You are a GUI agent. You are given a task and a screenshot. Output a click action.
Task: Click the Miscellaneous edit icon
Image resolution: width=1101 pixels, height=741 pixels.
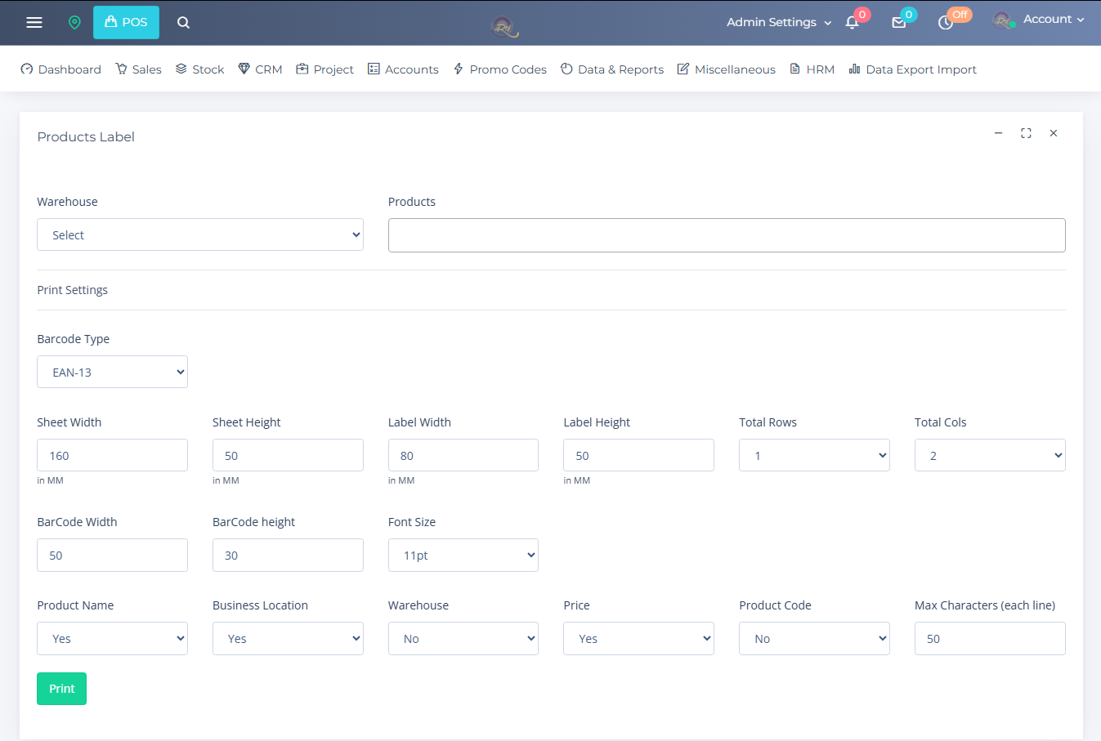[683, 69]
